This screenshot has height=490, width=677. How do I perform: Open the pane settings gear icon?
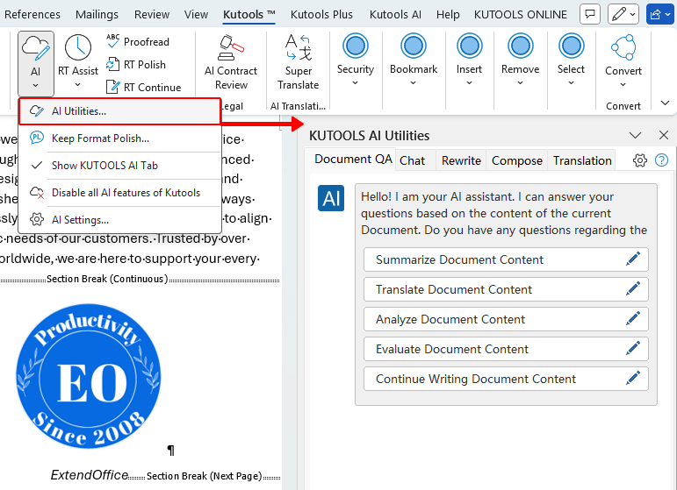(x=640, y=160)
